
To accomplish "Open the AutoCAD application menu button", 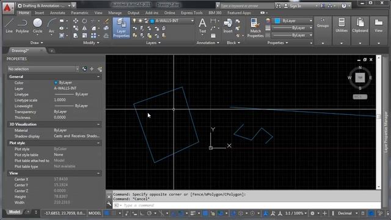I will 7,8.
